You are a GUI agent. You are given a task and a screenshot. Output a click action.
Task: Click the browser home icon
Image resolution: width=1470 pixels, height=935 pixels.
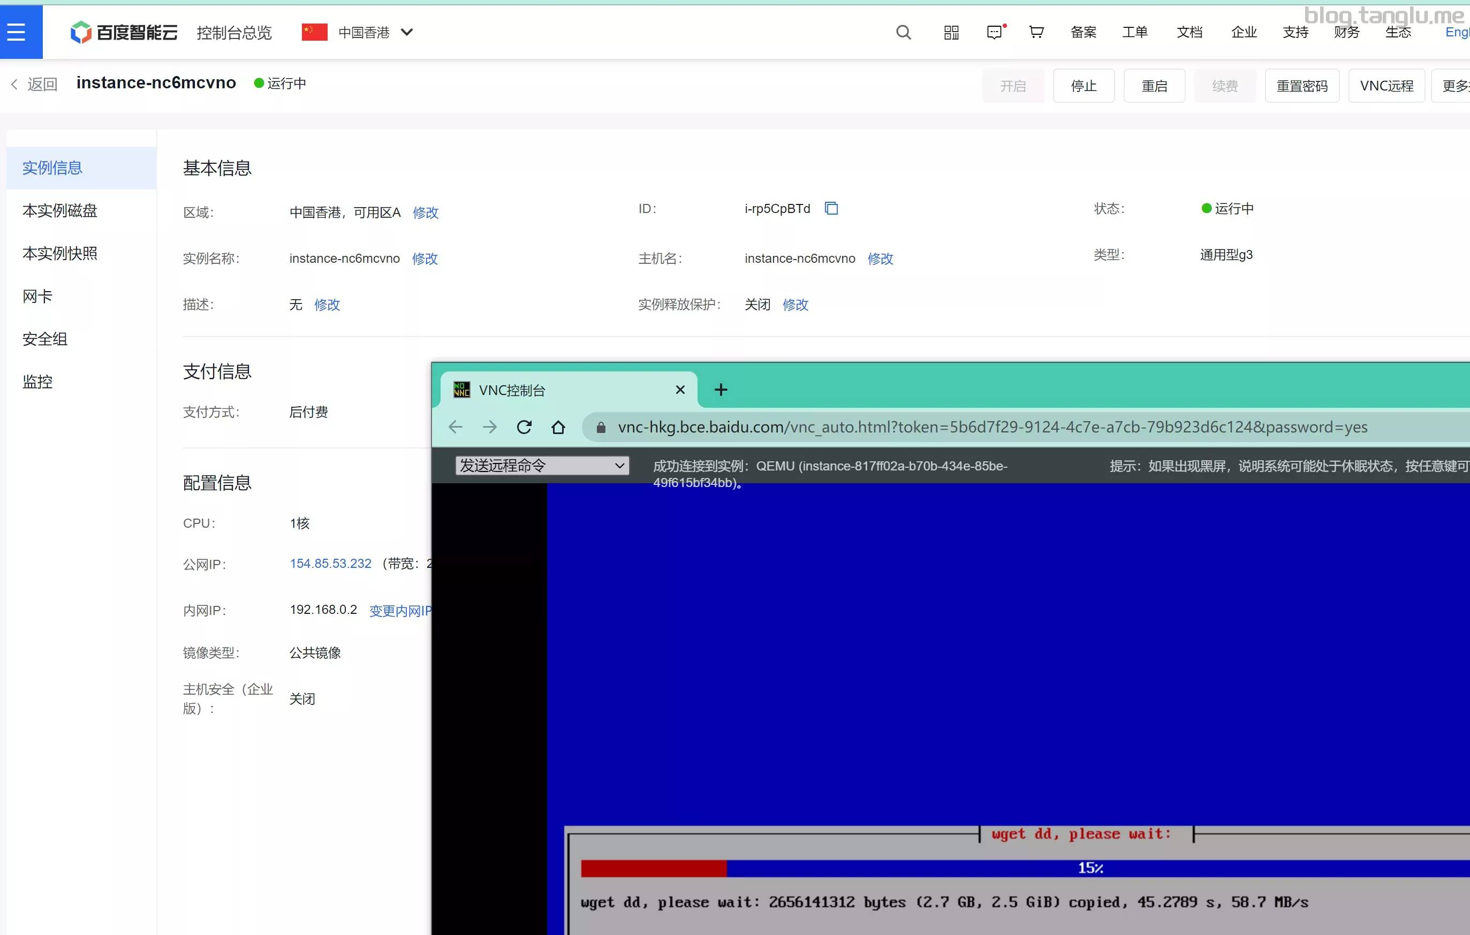558,427
